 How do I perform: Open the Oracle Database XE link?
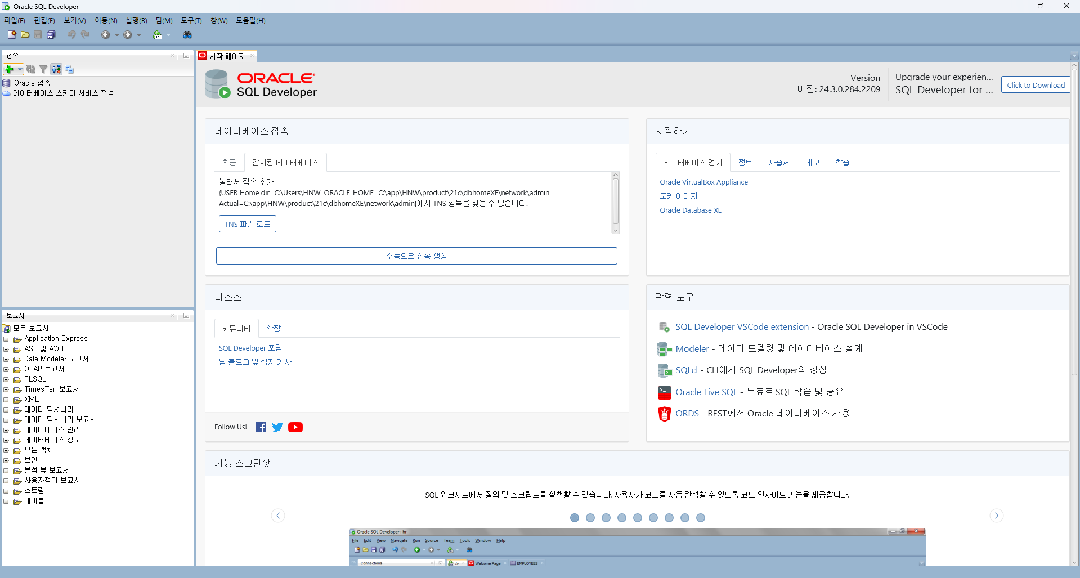click(691, 210)
